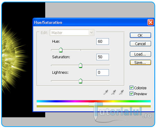Click the Lightness value field showing 0
Image resolution: width=156 pixels, height=128 pixels.
(103, 72)
